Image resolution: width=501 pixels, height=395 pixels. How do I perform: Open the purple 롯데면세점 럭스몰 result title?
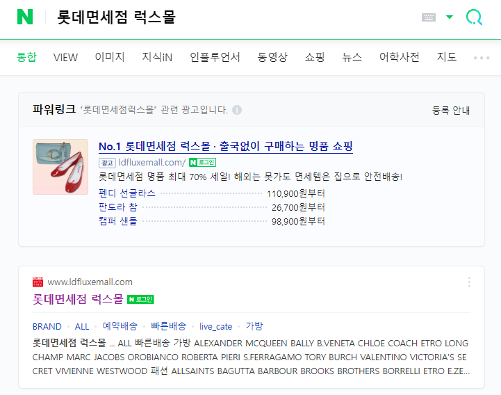click(78, 299)
